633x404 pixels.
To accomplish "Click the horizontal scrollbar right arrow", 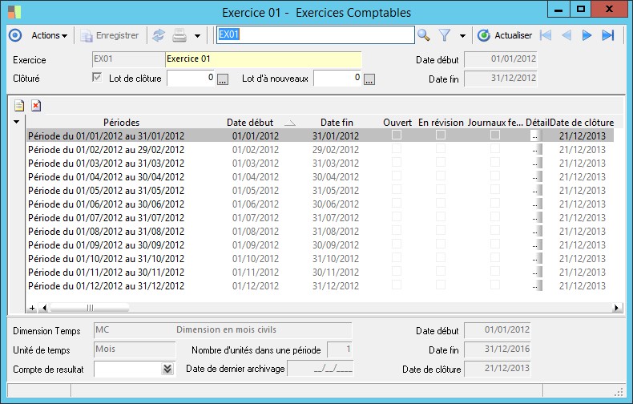I will (x=616, y=308).
